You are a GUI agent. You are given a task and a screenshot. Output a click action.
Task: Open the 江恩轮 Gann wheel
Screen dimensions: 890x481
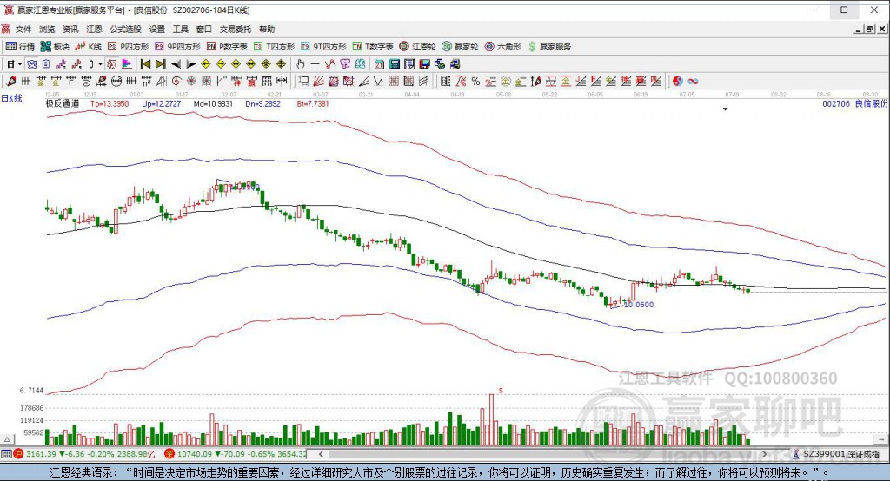(417, 47)
